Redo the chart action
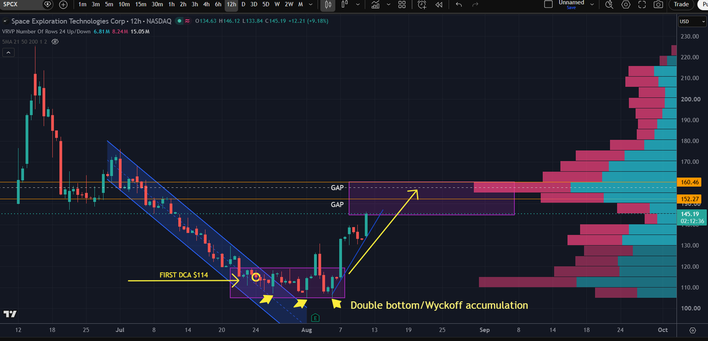 pyautogui.click(x=476, y=4)
